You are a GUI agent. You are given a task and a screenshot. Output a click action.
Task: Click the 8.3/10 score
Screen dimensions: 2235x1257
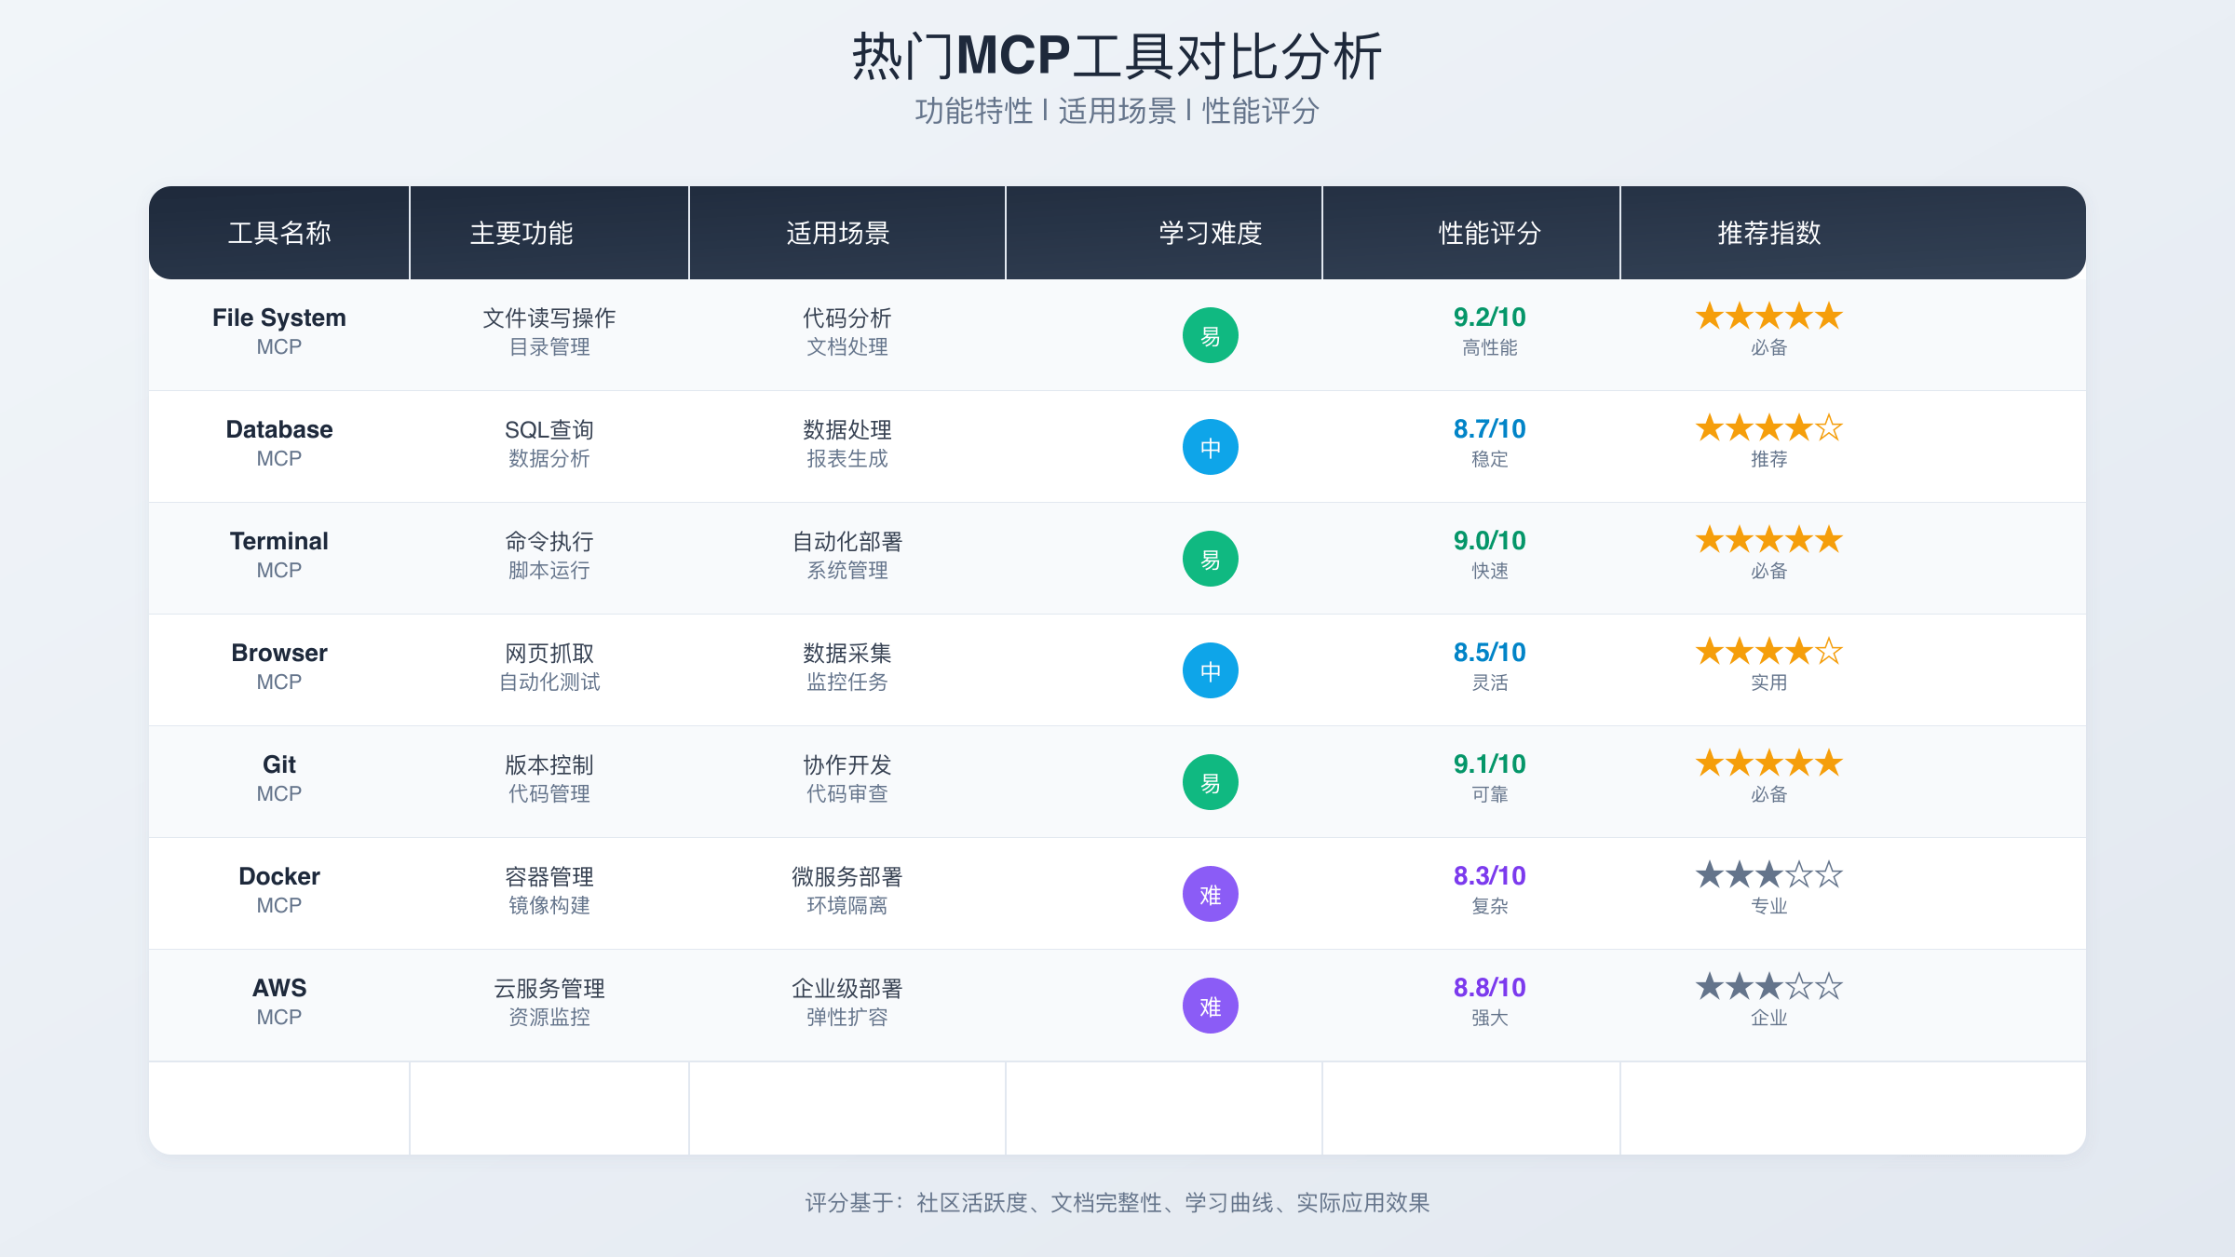(1489, 876)
